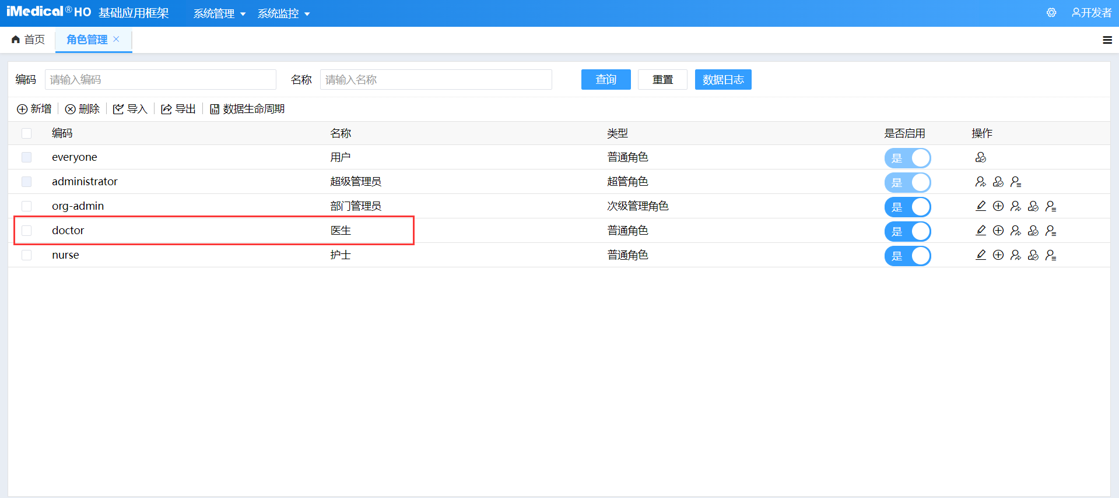This screenshot has width=1119, height=498.
Task: Click the hamburger menu icon at right
Action: pyautogui.click(x=1107, y=40)
